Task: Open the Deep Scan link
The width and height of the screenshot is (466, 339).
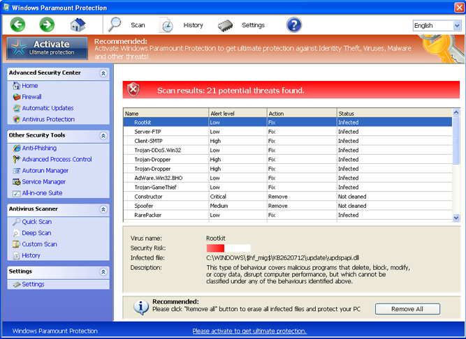Action: pos(36,233)
